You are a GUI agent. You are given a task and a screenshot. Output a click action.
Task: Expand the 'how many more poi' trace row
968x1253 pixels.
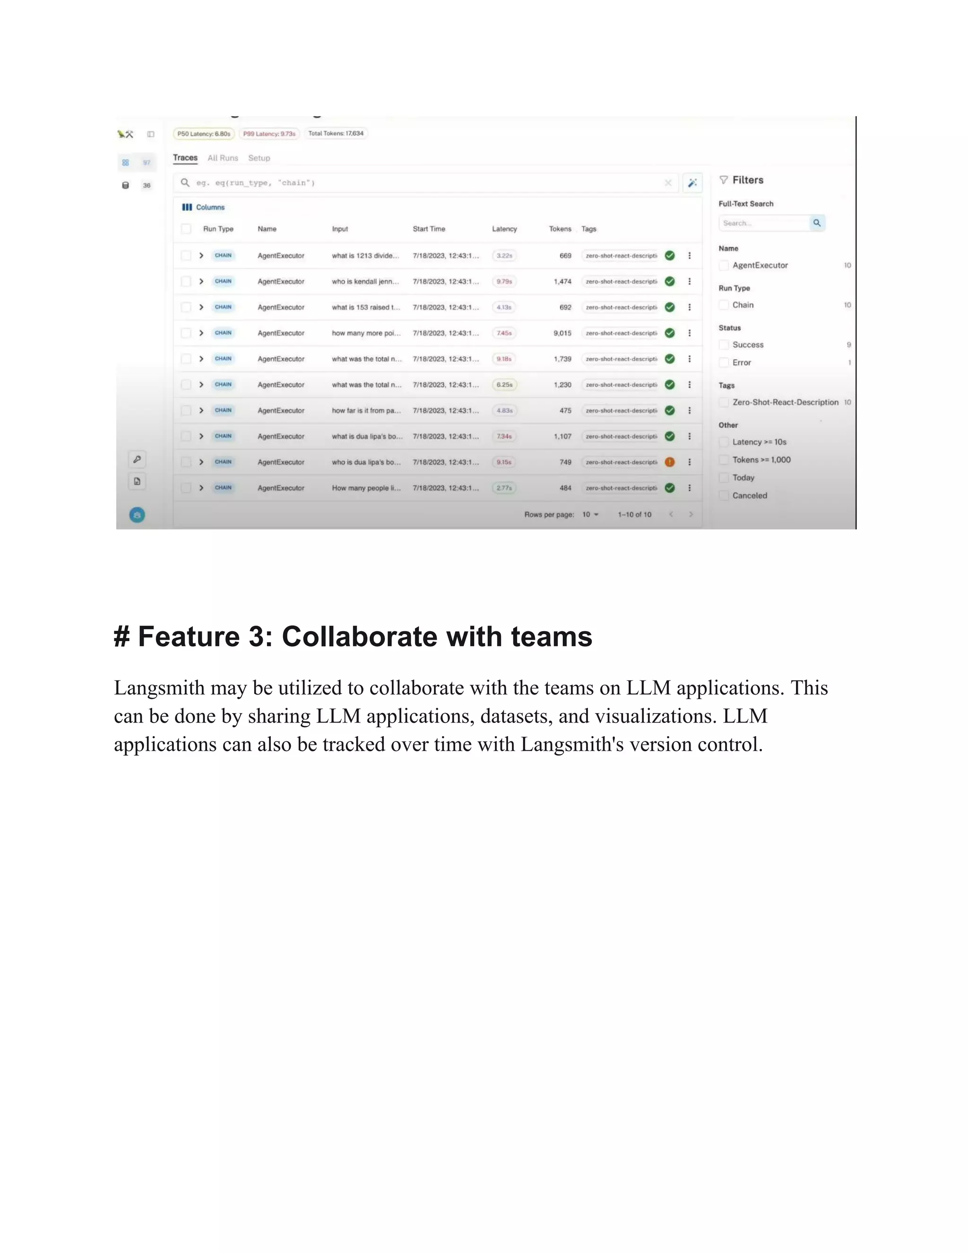click(201, 333)
